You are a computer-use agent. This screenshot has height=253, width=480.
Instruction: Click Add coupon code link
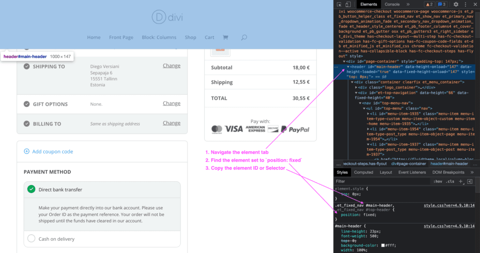(x=52, y=151)
